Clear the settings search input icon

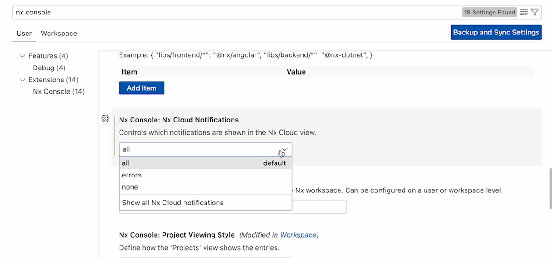(524, 12)
